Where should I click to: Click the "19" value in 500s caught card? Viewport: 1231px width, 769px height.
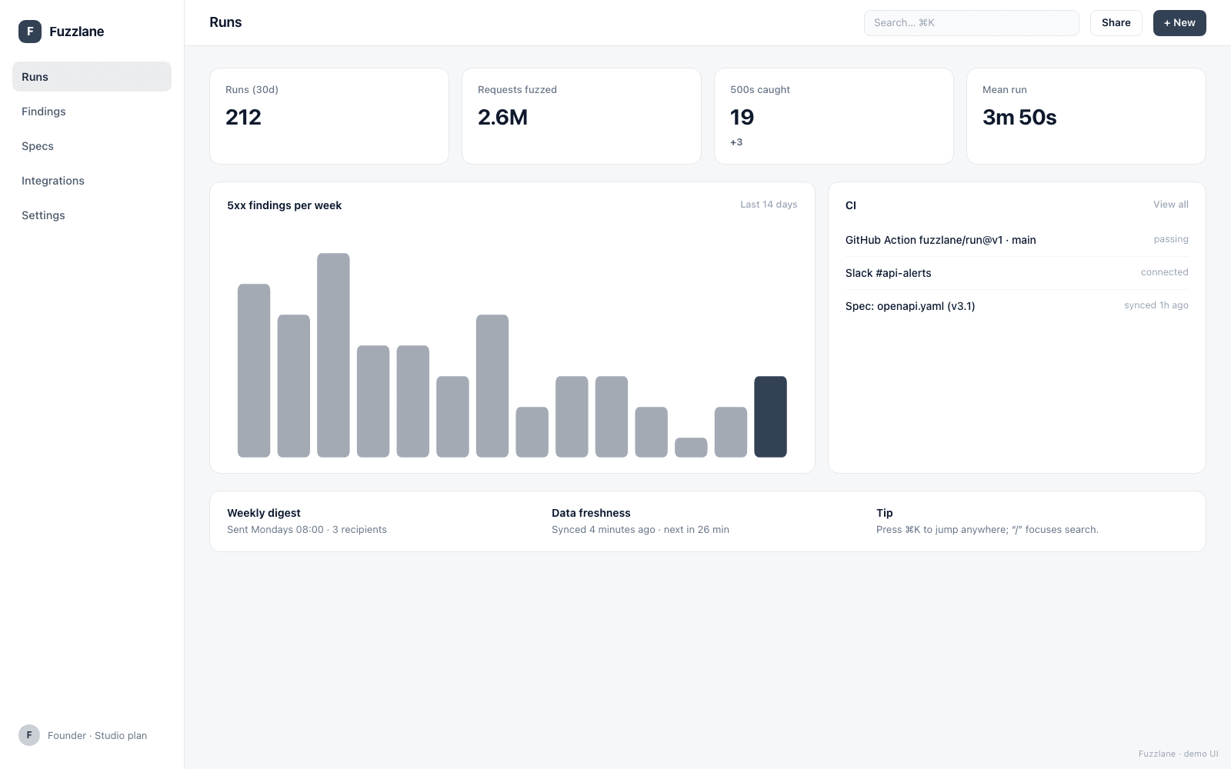click(x=742, y=117)
